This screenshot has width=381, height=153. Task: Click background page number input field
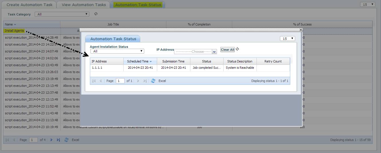pos(33,140)
